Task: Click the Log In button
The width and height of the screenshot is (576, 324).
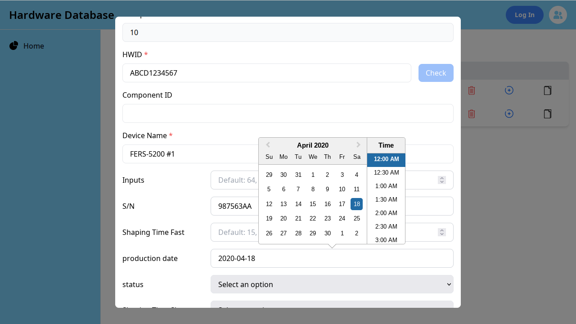Action: pos(525,15)
